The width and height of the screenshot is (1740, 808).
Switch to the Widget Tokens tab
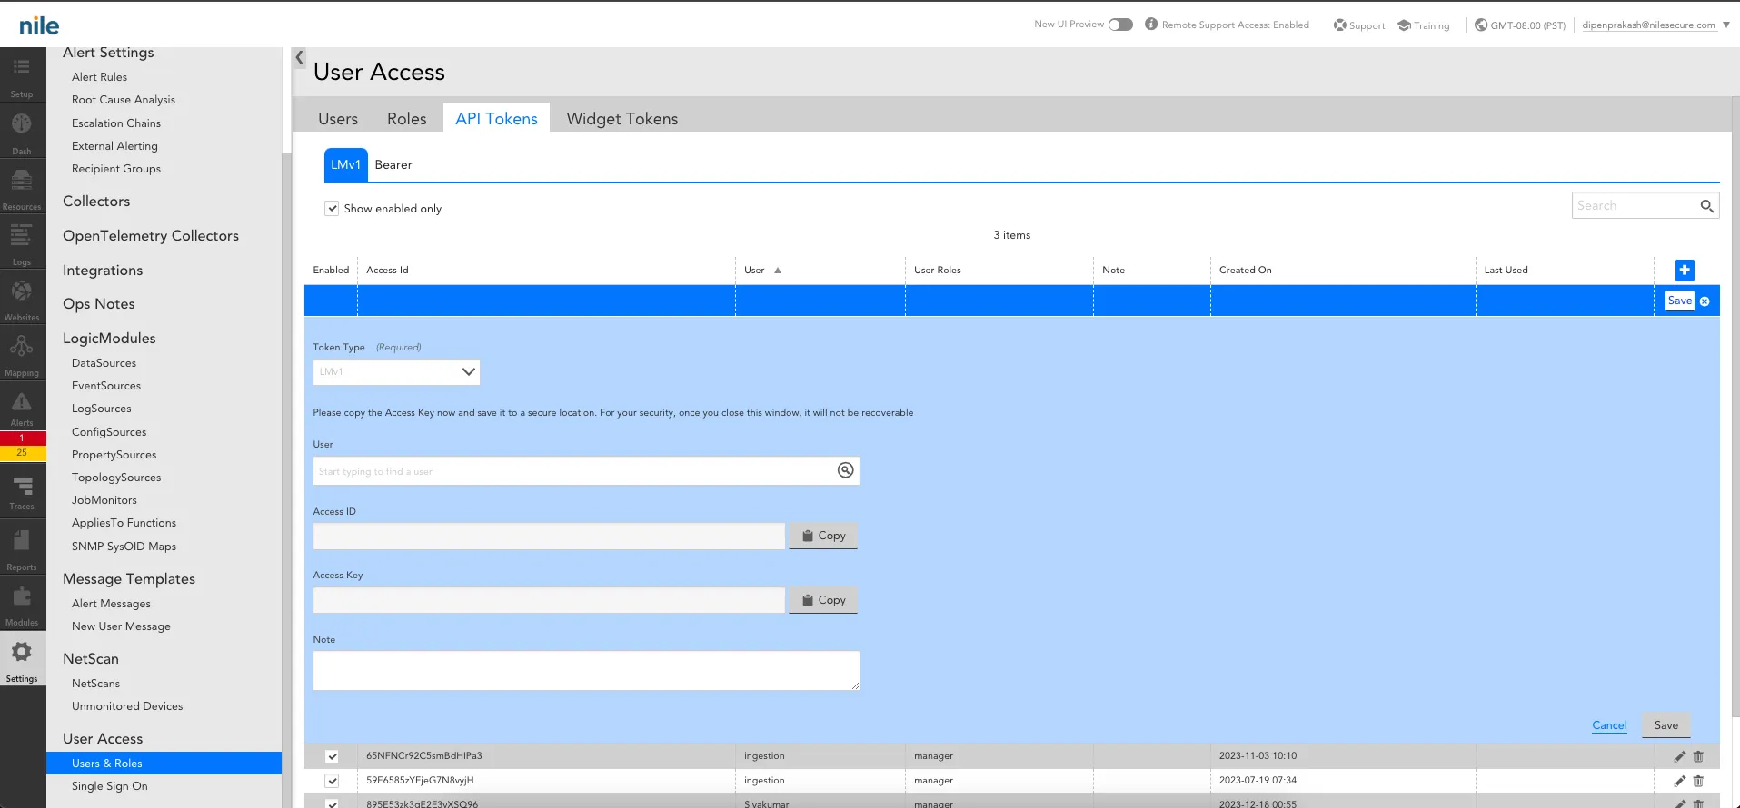pyautogui.click(x=622, y=119)
